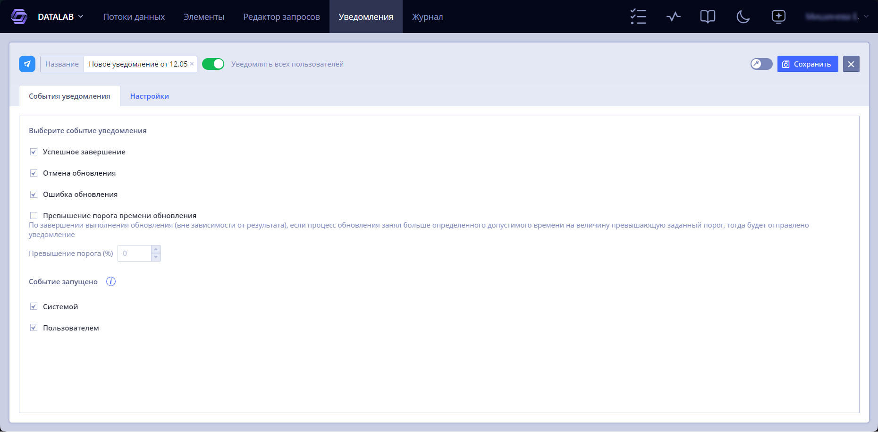This screenshot has width=878, height=432.
Task: Enable Превышение порога времени обновления checkbox
Action: pyautogui.click(x=34, y=215)
